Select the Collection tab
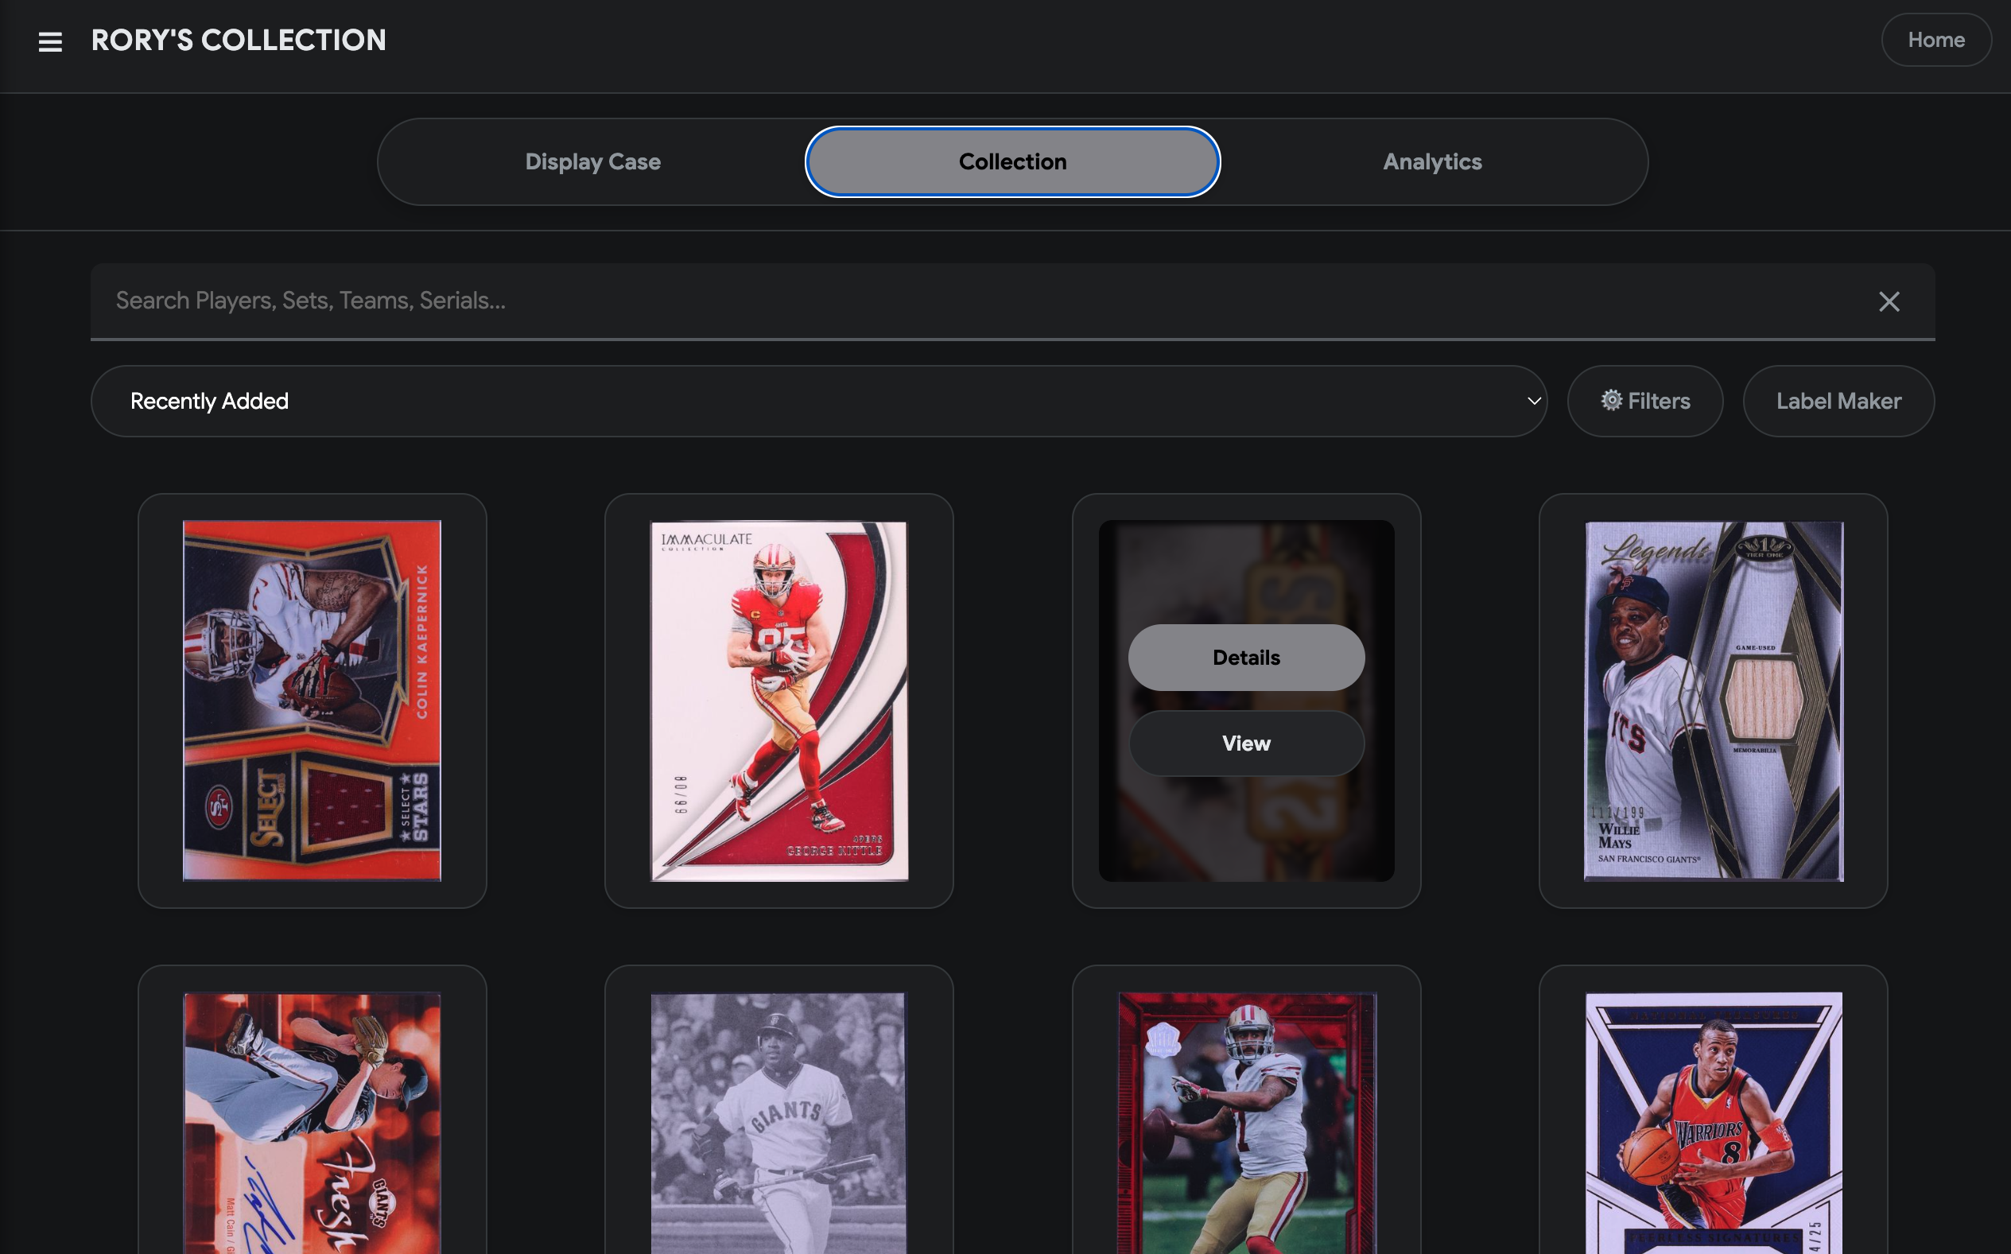The width and height of the screenshot is (2011, 1254). (x=1012, y=161)
